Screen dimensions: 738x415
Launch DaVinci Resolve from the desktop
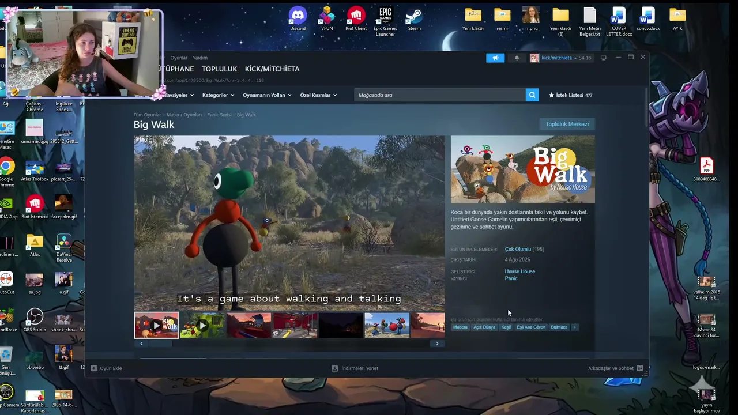point(64,248)
